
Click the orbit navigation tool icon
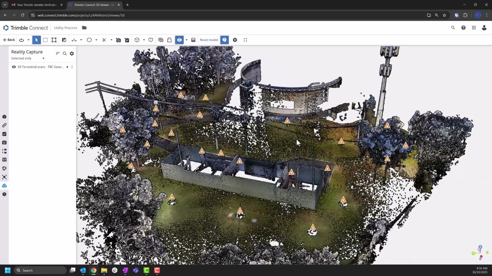[22, 40]
